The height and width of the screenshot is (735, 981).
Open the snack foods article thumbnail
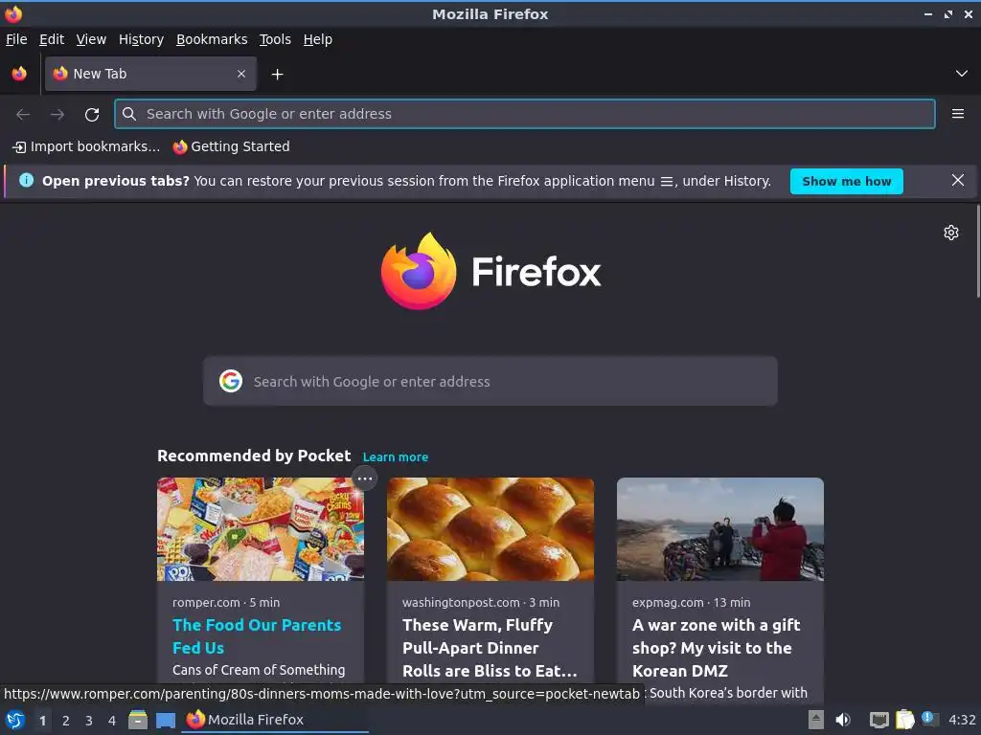point(261,529)
